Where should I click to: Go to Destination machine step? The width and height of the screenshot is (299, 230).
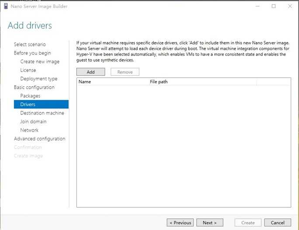42,113
